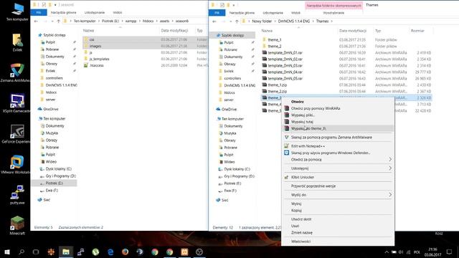The image size is (459, 258).
Task: Open Task View on taskbar
Action: [36, 252]
